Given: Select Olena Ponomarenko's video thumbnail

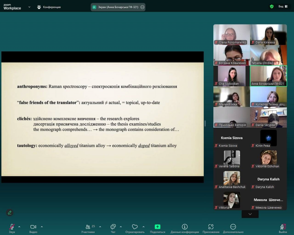Looking at the screenshot, I should (231, 34).
